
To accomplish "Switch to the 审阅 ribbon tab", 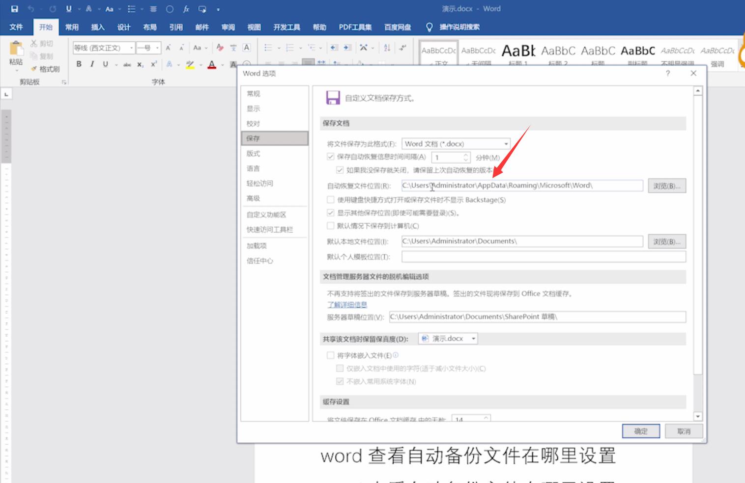I will [228, 27].
